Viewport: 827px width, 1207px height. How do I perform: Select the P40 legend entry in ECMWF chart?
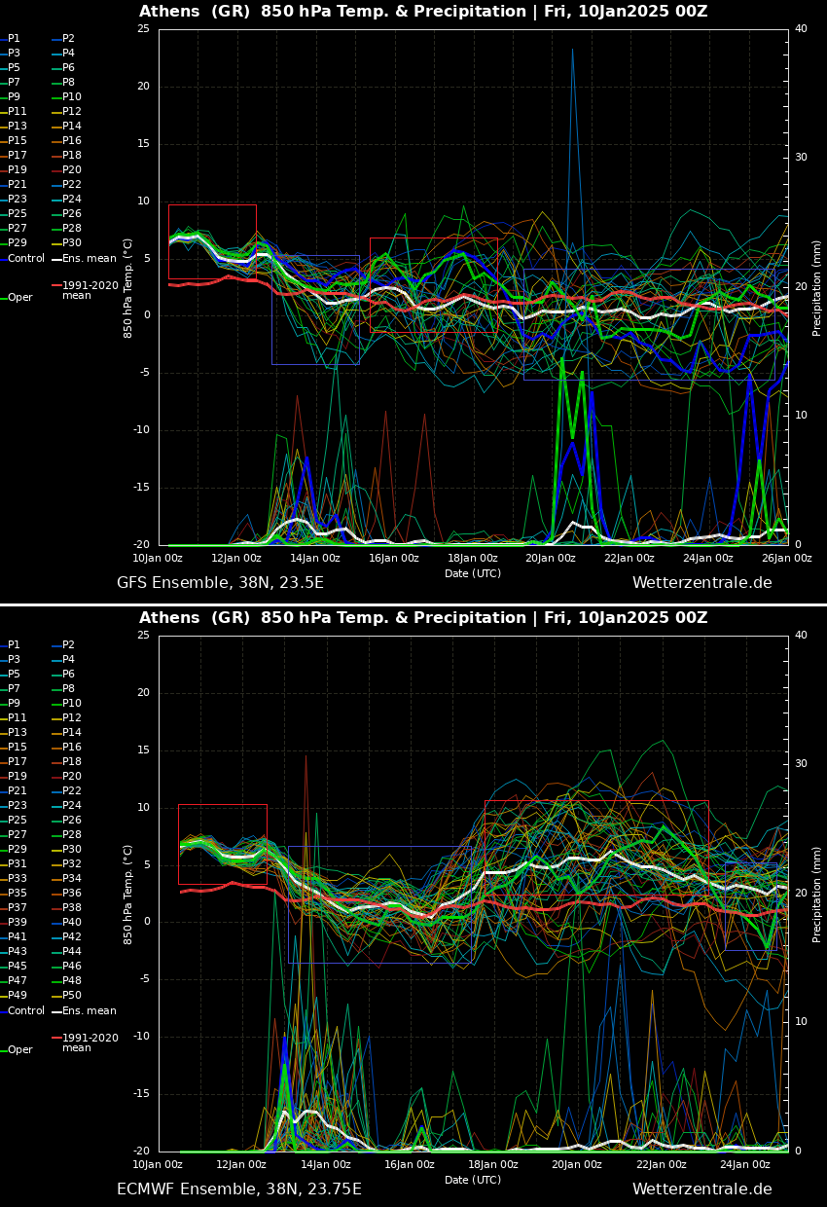click(x=71, y=923)
